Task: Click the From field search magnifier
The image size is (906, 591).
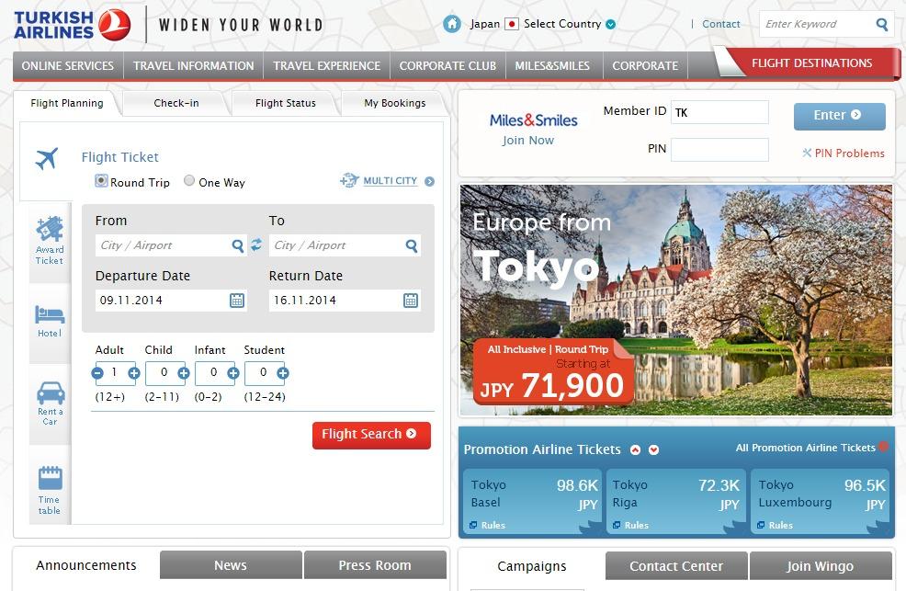Action: tap(237, 246)
